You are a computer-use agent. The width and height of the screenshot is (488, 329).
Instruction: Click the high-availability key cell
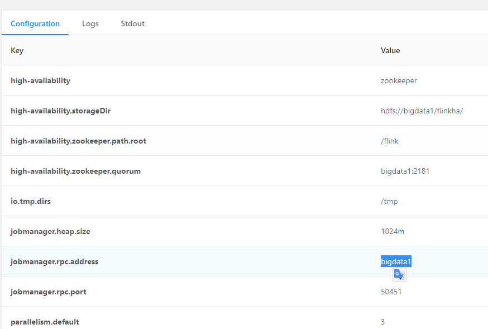[41, 80]
